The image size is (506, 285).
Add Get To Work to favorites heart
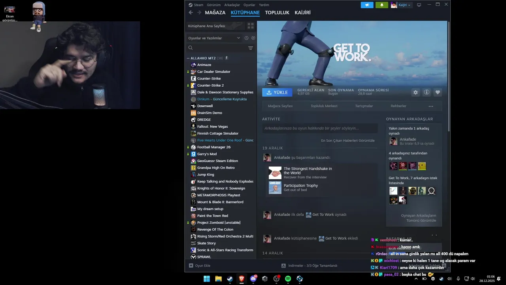tap(438, 92)
